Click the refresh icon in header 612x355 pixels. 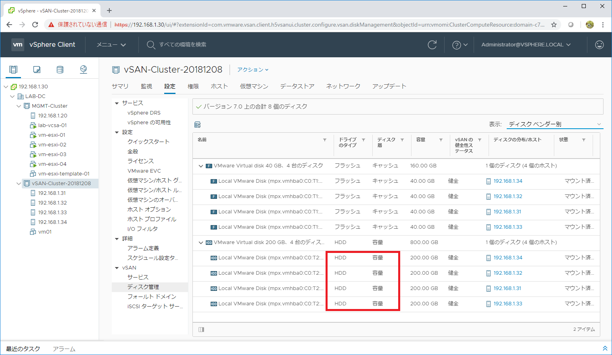pyautogui.click(x=432, y=45)
